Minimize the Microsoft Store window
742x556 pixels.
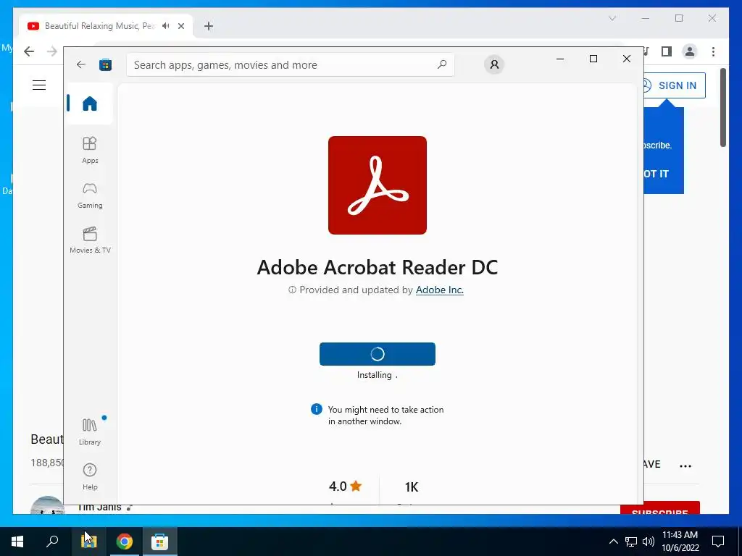[560, 59]
